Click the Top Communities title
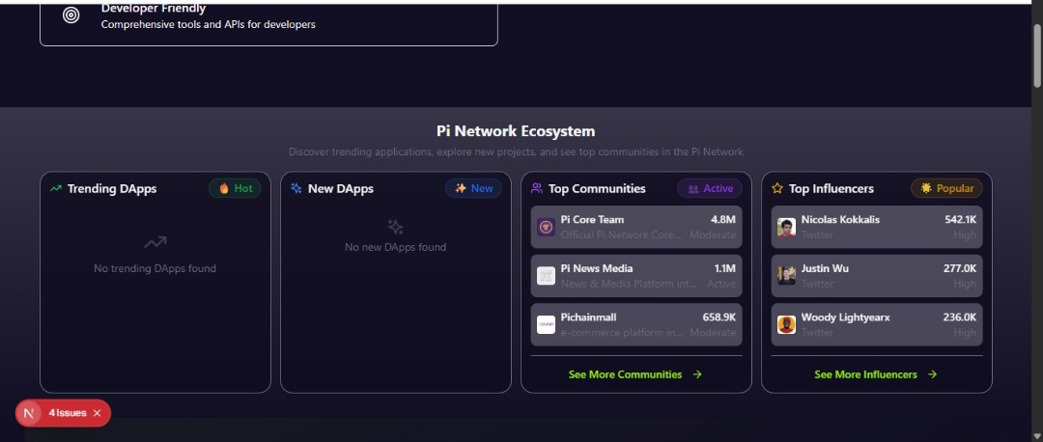 click(597, 189)
